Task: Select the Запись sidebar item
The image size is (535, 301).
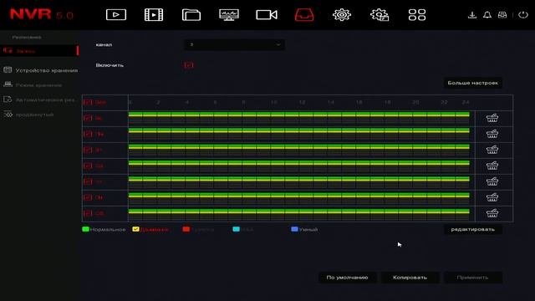Action: [x=39, y=51]
